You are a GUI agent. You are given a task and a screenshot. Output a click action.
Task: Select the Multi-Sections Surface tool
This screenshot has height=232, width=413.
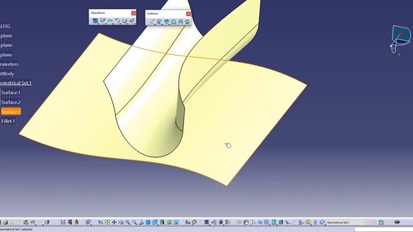(x=181, y=22)
